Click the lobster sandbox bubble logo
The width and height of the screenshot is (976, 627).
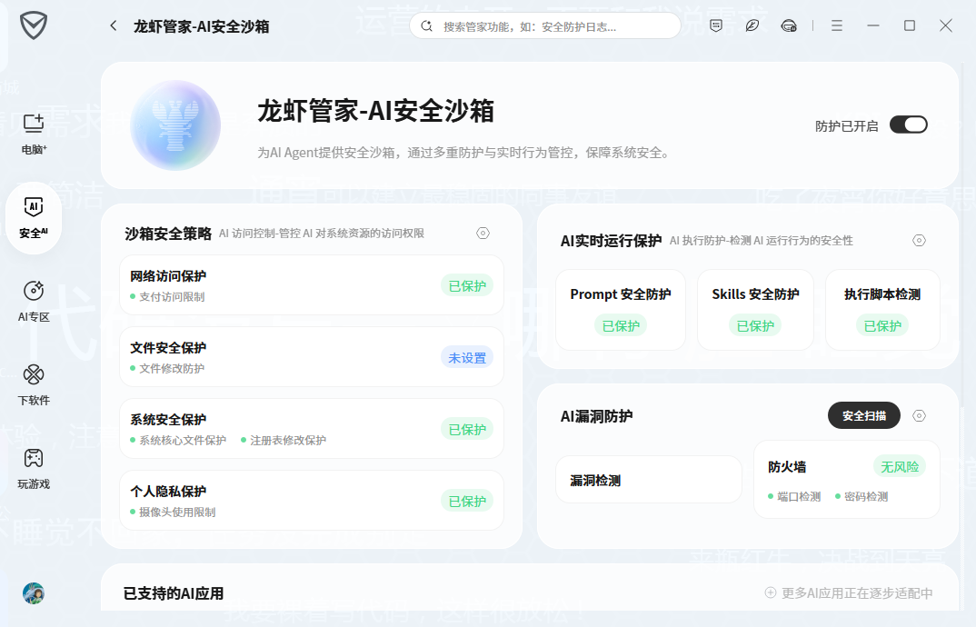tap(175, 125)
